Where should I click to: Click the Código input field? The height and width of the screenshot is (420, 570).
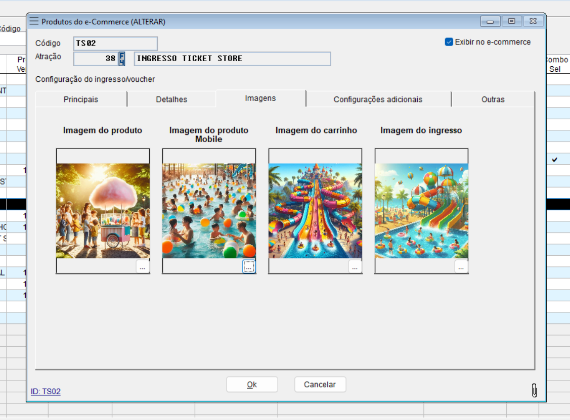pos(115,43)
